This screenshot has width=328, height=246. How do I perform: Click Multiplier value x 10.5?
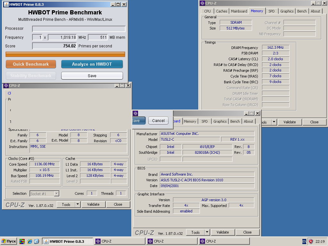(x=45, y=170)
